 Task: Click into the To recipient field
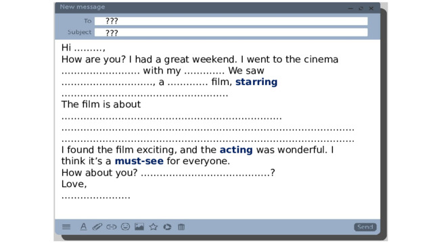pyautogui.click(x=231, y=21)
